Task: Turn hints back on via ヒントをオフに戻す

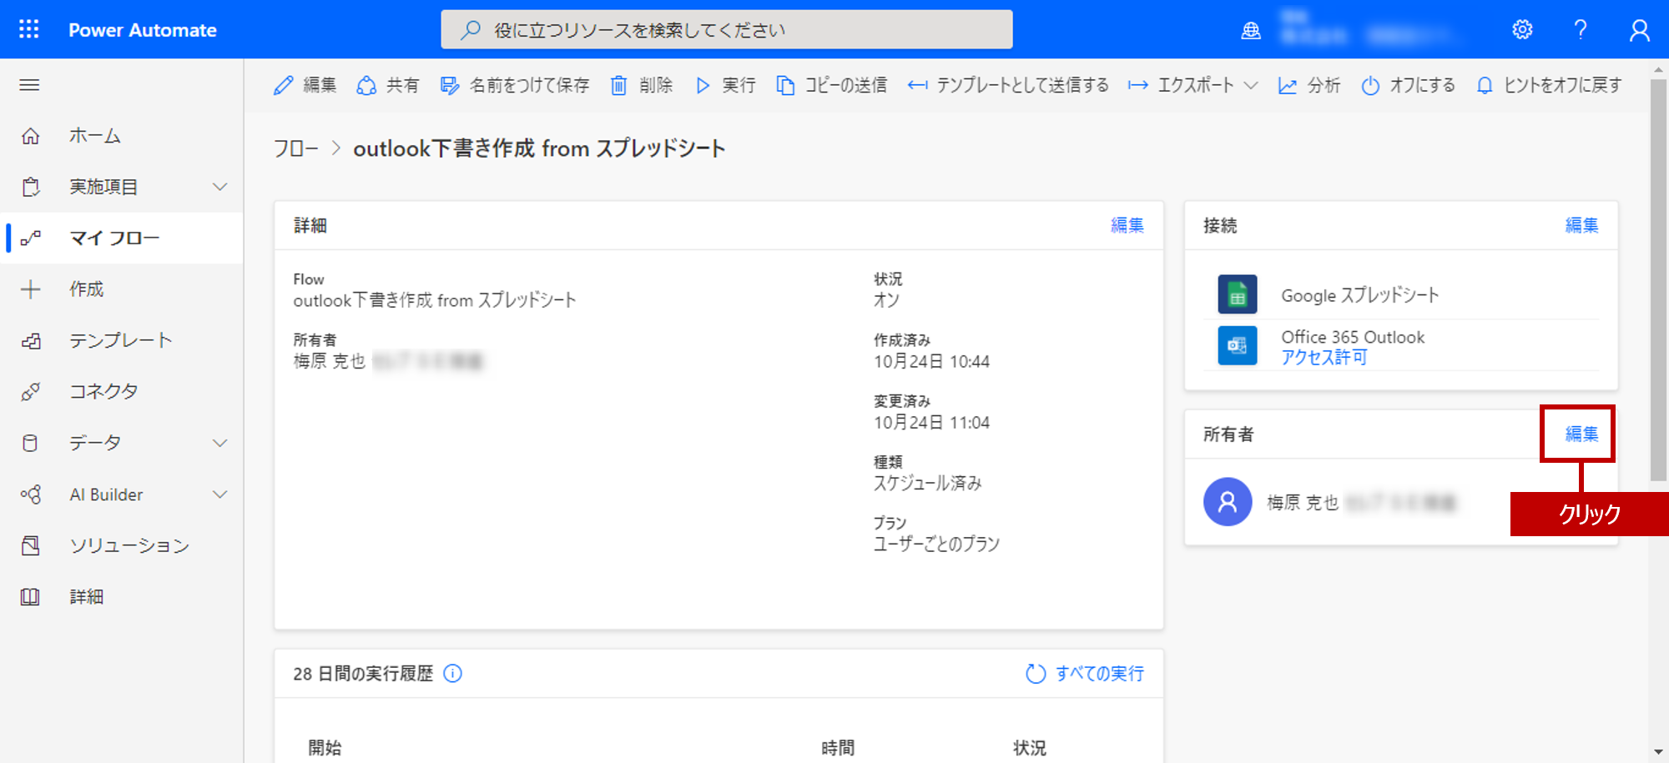Action: pyautogui.click(x=1546, y=84)
